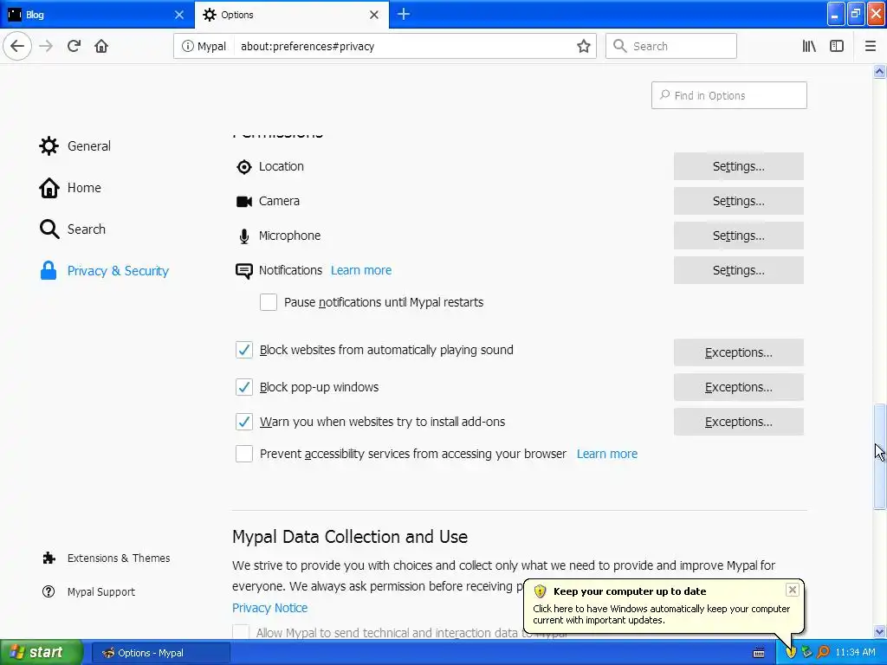
Task: Click the vertical scrollbar thumb
Action: pyautogui.click(x=879, y=455)
